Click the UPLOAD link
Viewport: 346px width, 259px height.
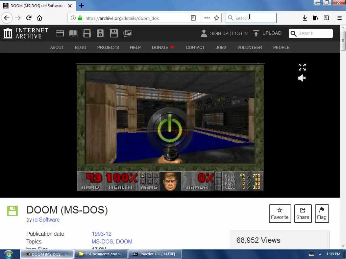tap(267, 33)
